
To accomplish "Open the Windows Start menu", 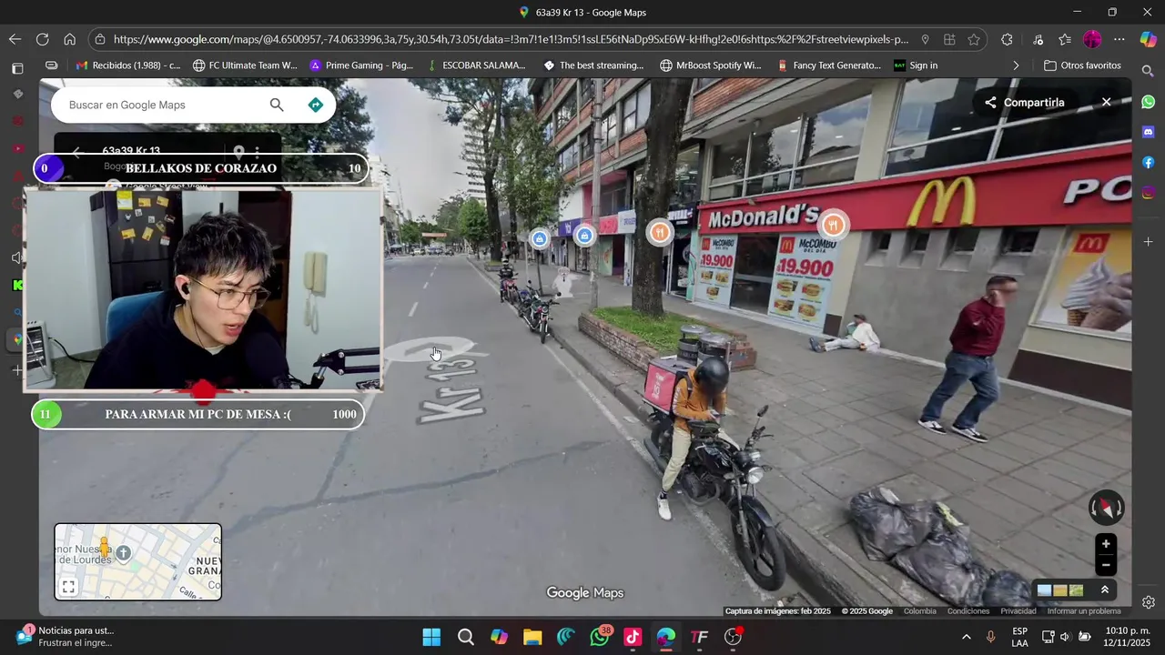I will (431, 637).
